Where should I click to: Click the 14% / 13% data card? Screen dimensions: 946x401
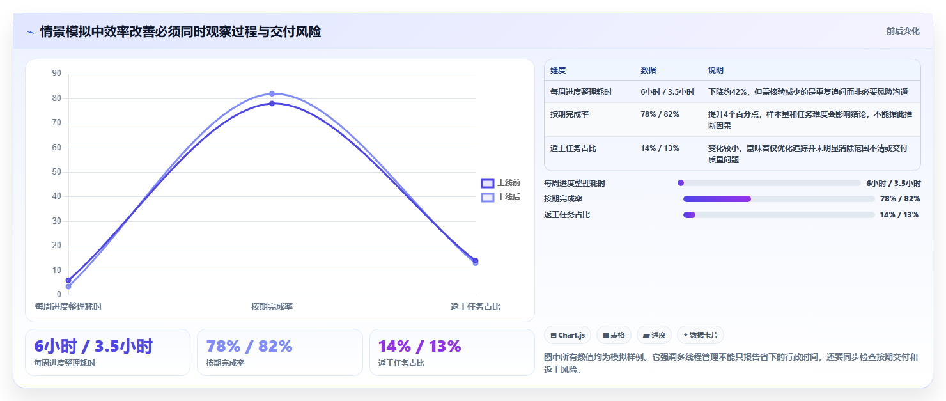point(452,352)
